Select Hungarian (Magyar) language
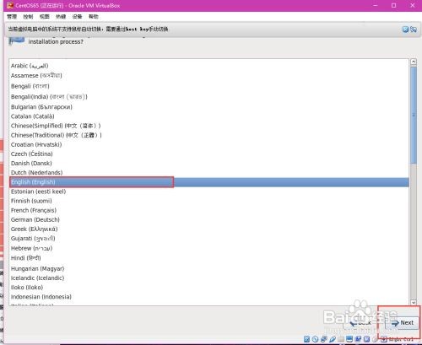Viewport: 422px width, 345px height. 208,268
